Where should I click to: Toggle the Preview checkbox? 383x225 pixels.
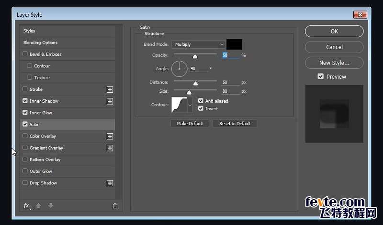(x=321, y=76)
